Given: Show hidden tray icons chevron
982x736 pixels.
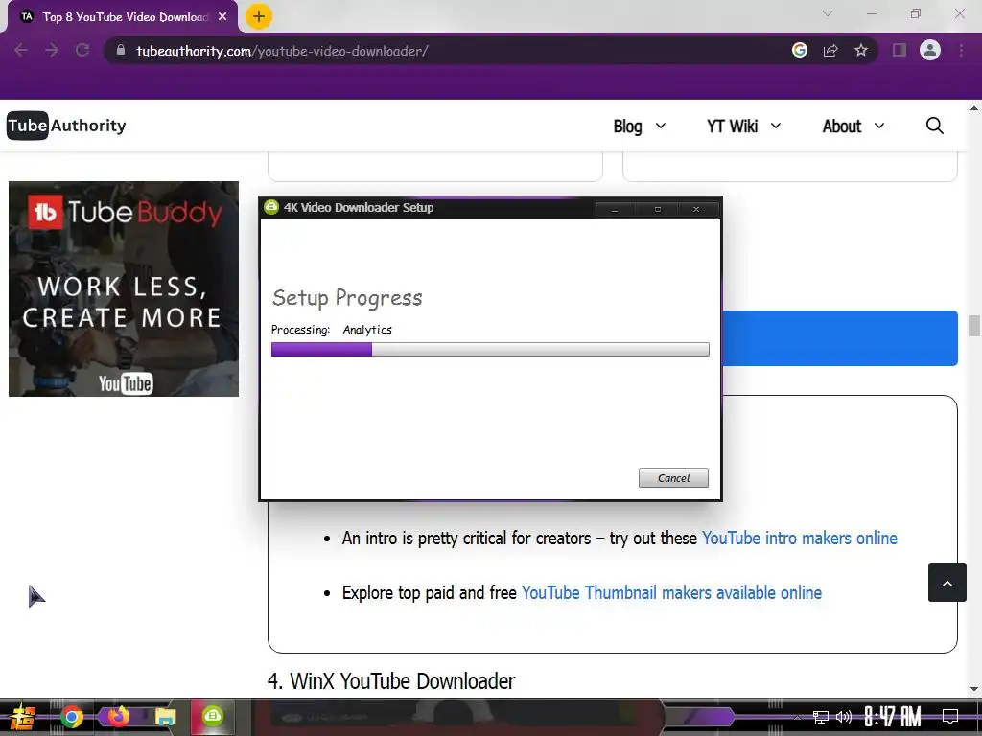Looking at the screenshot, I should pyautogui.click(x=797, y=717).
